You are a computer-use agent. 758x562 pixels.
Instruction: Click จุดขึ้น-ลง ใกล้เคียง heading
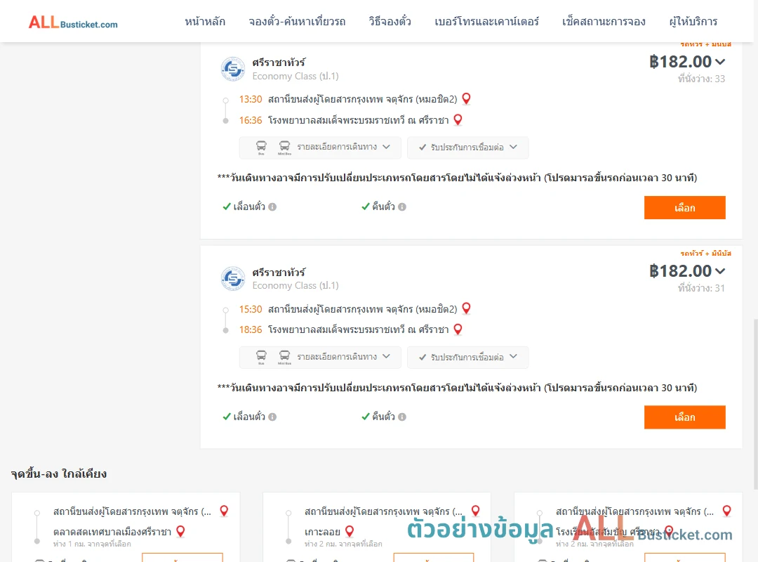[x=59, y=473]
